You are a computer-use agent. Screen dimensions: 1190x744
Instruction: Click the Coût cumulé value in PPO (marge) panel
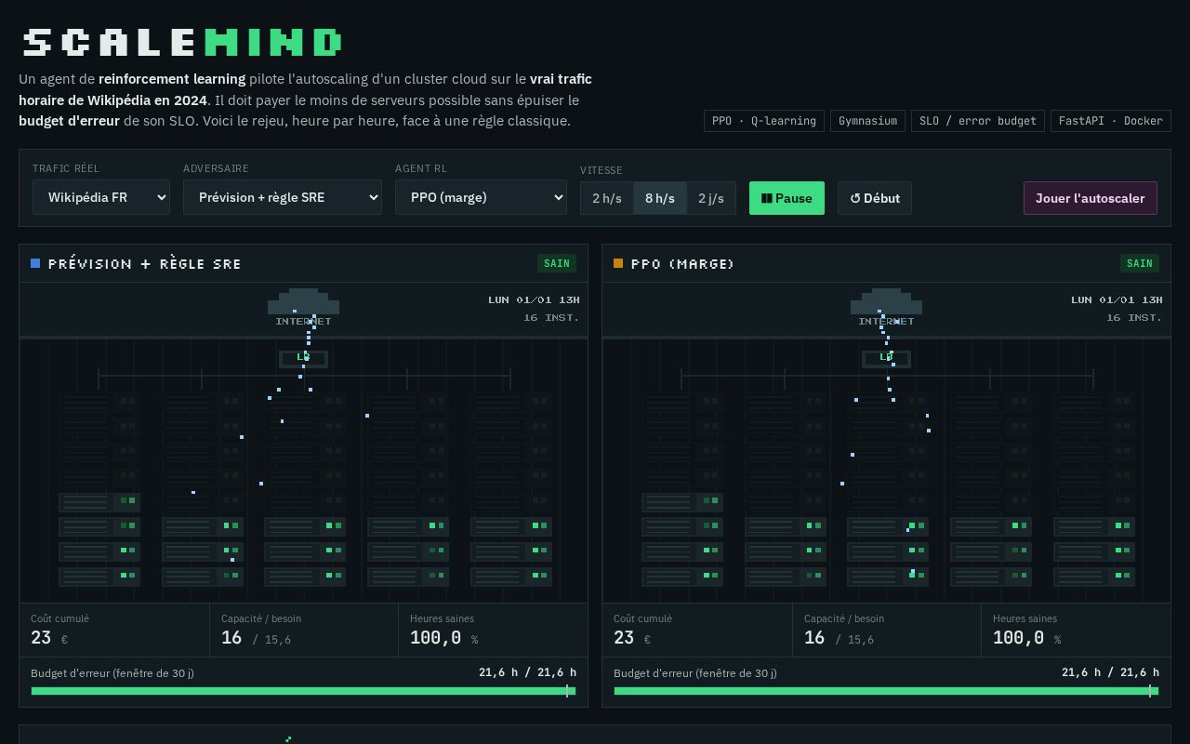[632, 638]
